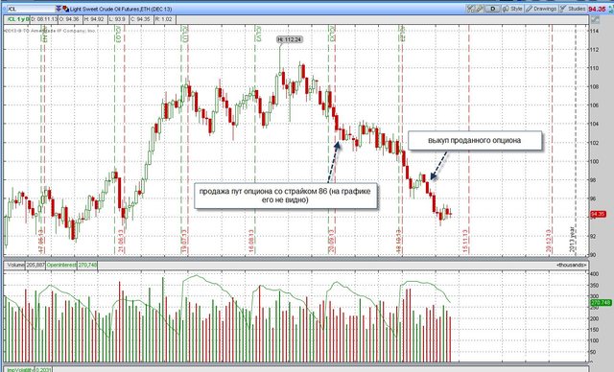Click the '<thousands>' scale label
Image resolution: width=614 pixels, height=372 pixels.
click(572, 265)
